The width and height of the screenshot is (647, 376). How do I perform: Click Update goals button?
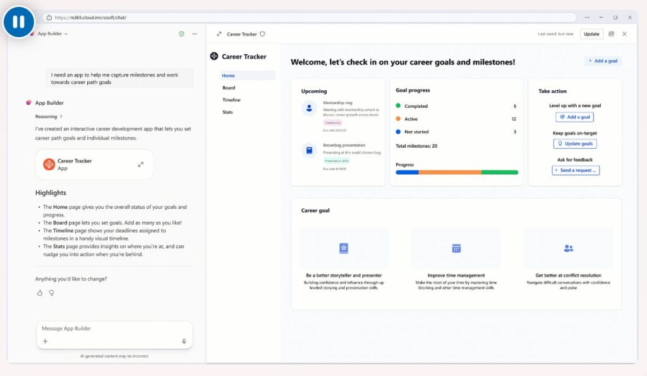tap(575, 144)
